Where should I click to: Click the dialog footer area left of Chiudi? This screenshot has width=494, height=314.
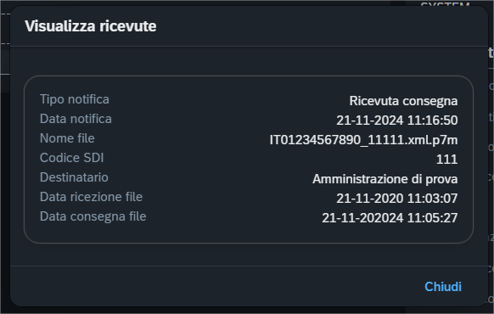(x=214, y=286)
